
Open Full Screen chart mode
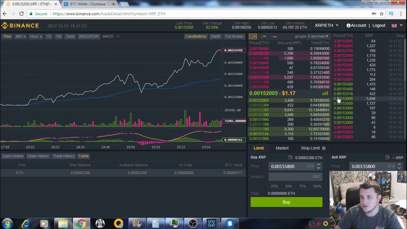[234, 36]
